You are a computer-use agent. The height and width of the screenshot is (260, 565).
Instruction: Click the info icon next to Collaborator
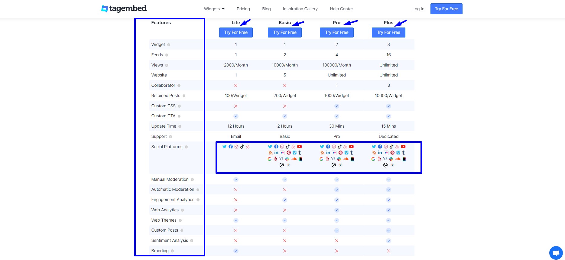coord(179,86)
